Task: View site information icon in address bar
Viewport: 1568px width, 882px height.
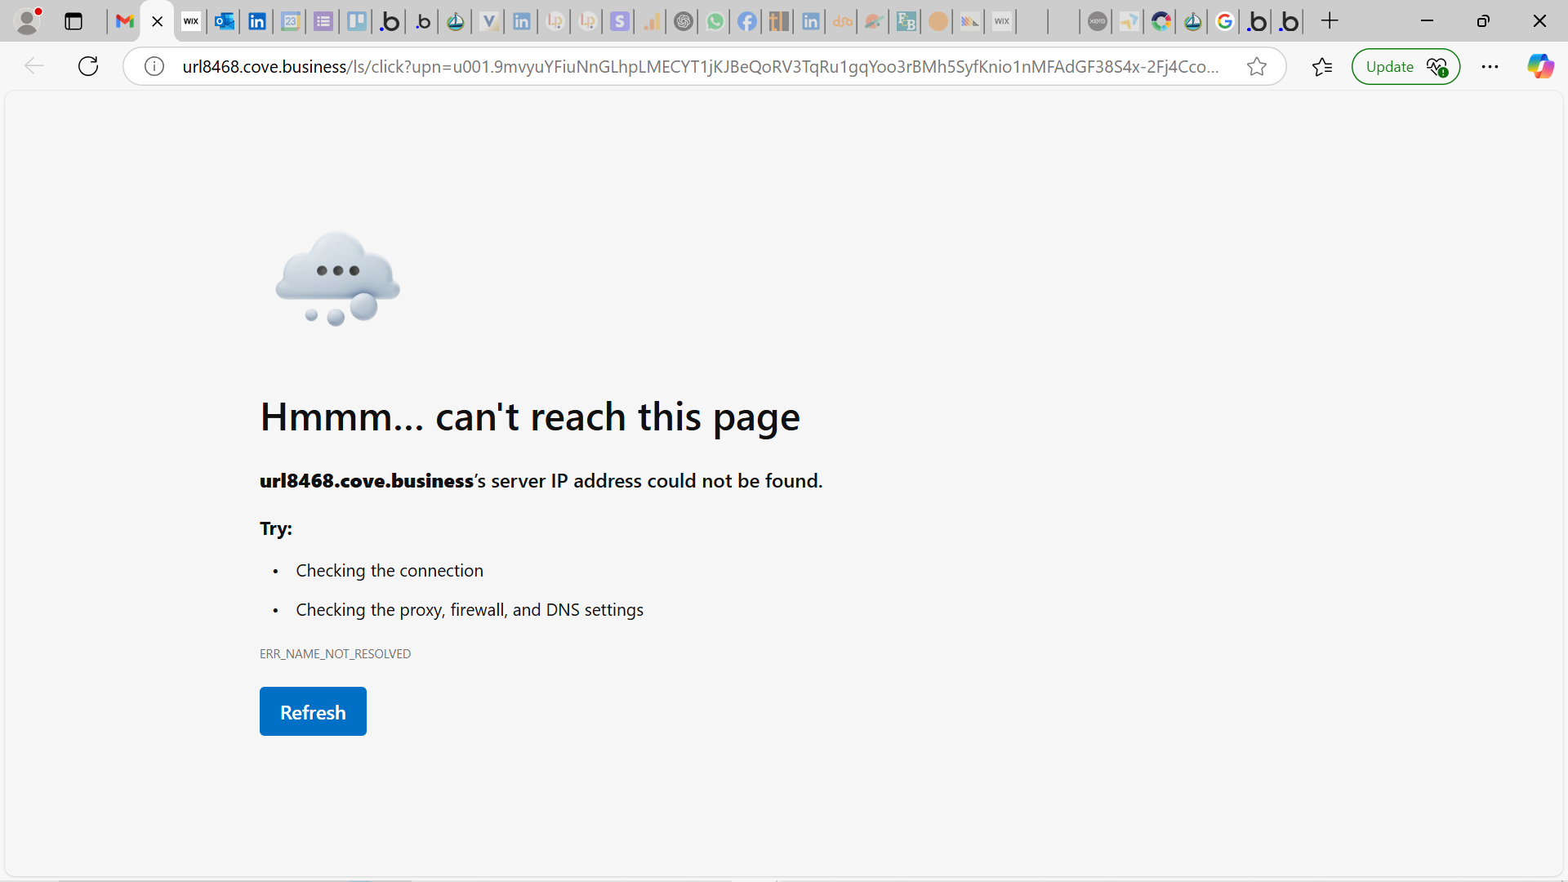Action: tap(154, 66)
